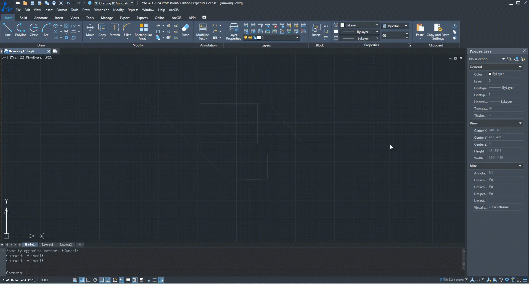The height and width of the screenshot is (284, 529).
Task: Click the full screen arrows icon in status bar
Action: tap(519, 280)
